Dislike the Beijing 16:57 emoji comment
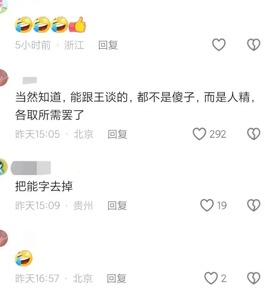Image resolution: width=265 pixels, height=297 pixels. [254, 278]
